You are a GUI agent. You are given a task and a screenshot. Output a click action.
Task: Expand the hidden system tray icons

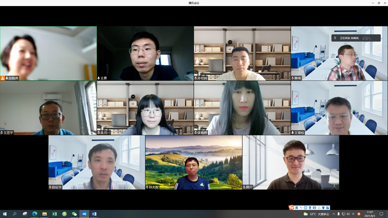pos(334,214)
